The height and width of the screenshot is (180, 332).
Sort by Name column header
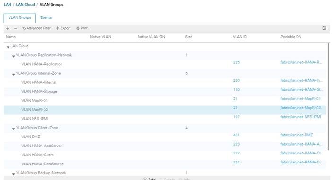(x=10, y=37)
